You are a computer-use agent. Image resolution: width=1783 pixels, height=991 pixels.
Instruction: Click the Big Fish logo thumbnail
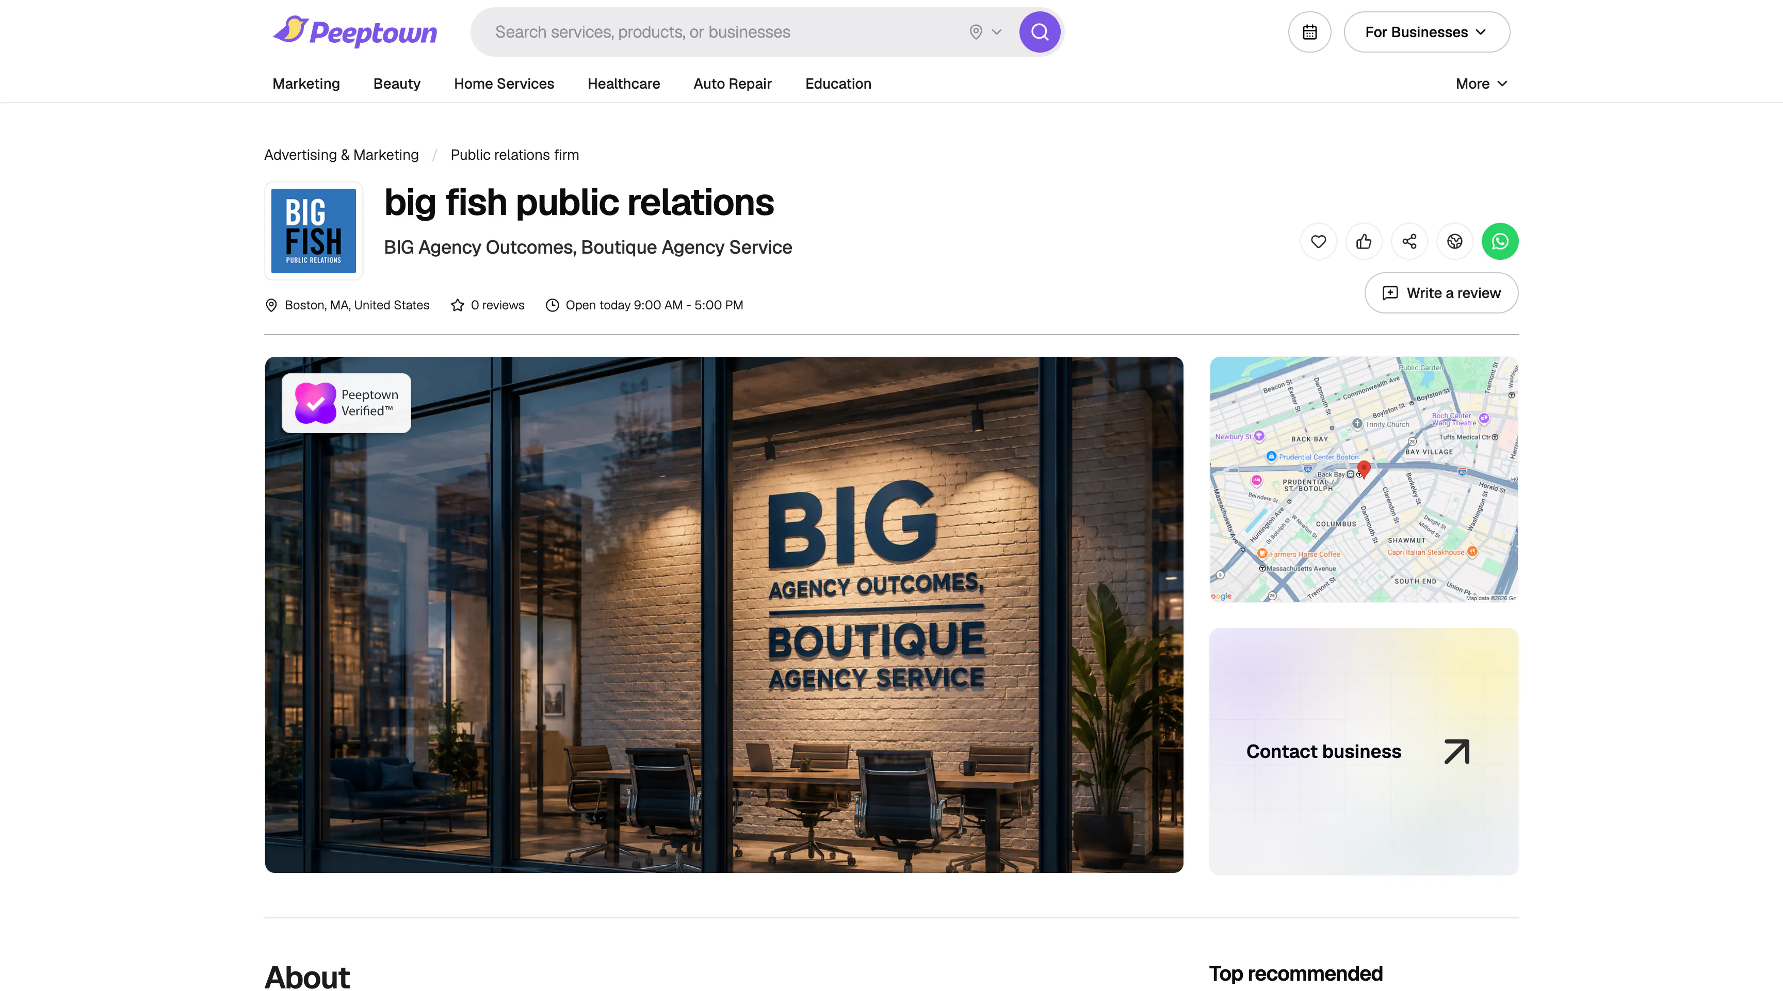tap(314, 231)
